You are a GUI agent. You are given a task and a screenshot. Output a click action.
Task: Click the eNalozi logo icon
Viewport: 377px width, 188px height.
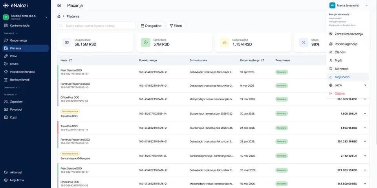pos(6,5)
